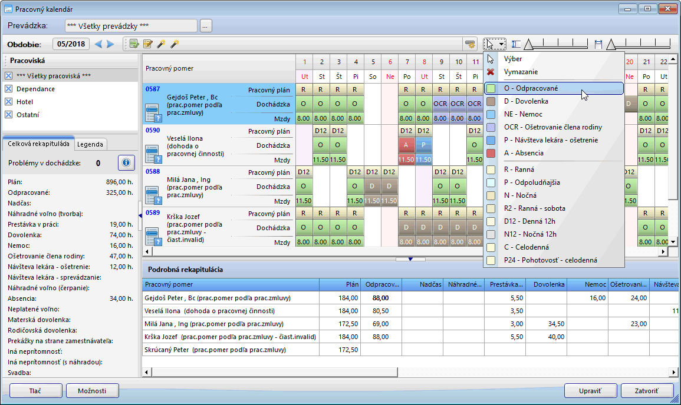This screenshot has width=681, height=405.
Task: Click the green checkmark list toolbar icon
Action: pyautogui.click(x=134, y=44)
